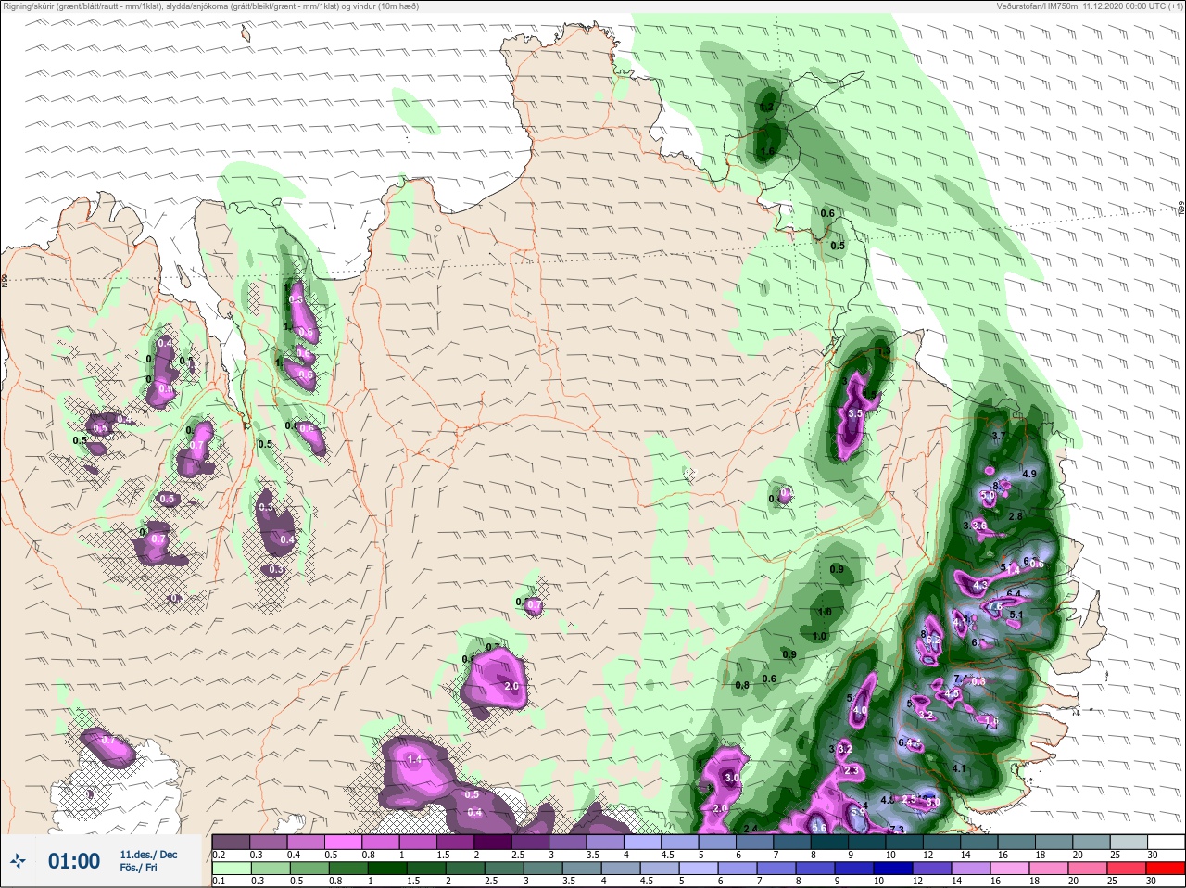
Task: Click the 2.0 value inside the pink blob
Action: (511, 686)
